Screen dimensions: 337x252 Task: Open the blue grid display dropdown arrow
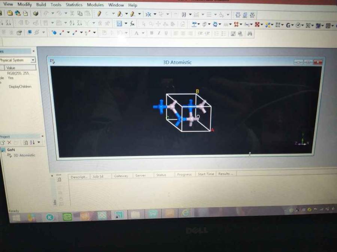point(126,24)
